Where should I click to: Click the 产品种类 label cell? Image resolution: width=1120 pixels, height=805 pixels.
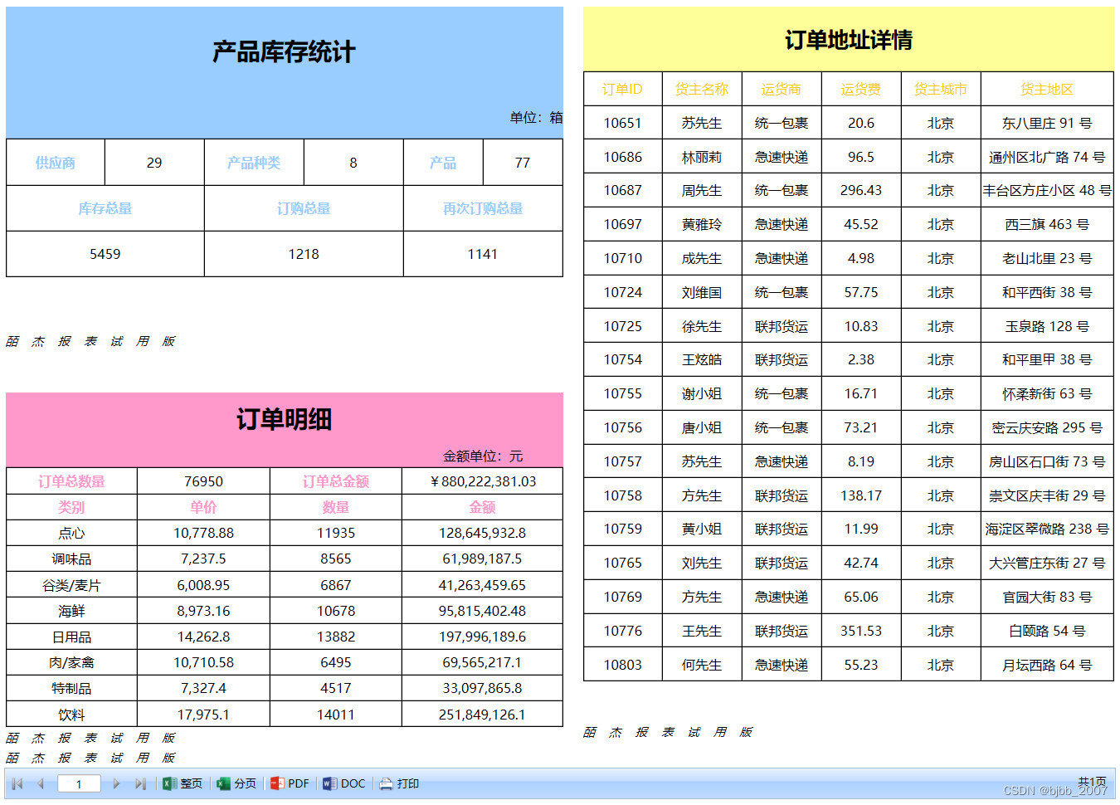click(254, 163)
